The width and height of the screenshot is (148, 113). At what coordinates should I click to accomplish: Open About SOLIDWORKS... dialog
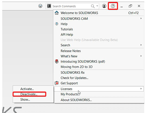coord(99,100)
